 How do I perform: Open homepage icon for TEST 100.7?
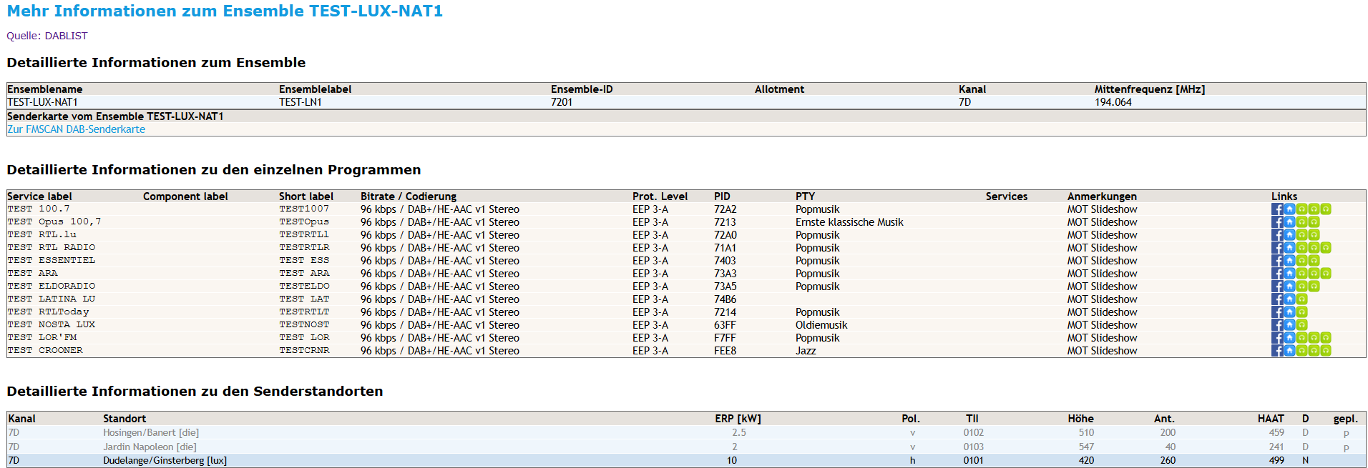point(1289,209)
